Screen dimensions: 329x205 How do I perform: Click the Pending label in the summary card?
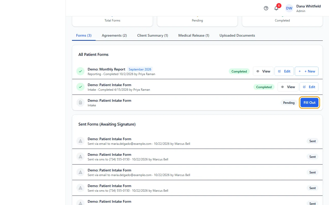[197, 20]
